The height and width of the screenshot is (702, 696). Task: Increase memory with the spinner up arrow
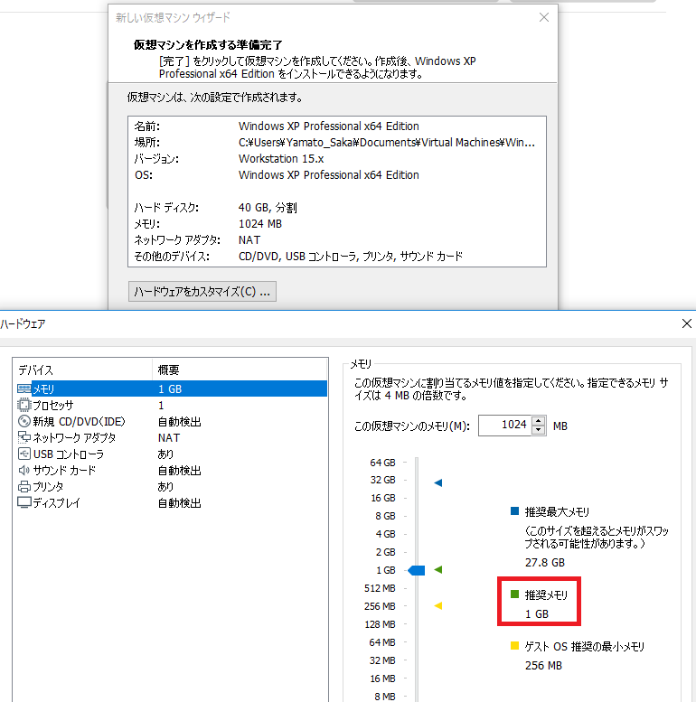tap(539, 421)
